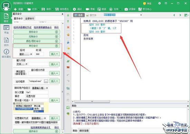Viewport: 190px width, 134px height.
Task: Click the 插入 button next to delay time
Action: click(x=55, y=54)
